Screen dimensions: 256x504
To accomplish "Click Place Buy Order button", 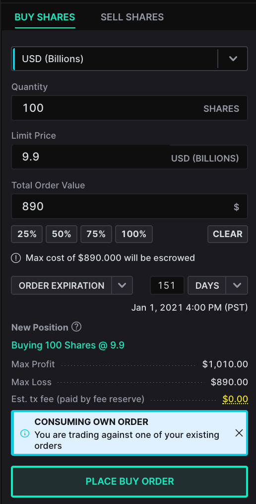I will [x=129, y=481].
